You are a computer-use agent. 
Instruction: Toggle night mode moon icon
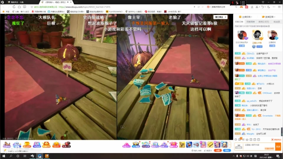point(268,7)
